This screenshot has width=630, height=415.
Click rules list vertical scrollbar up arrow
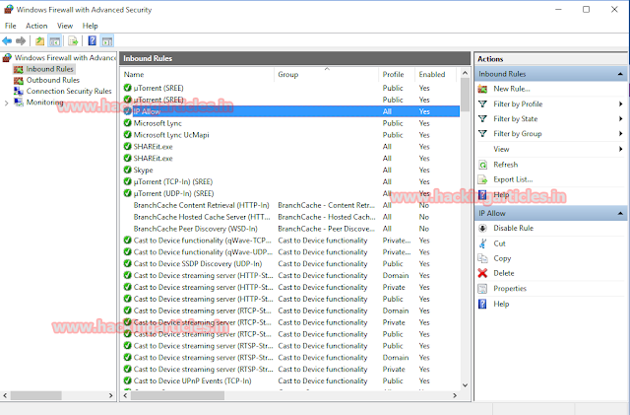click(465, 73)
